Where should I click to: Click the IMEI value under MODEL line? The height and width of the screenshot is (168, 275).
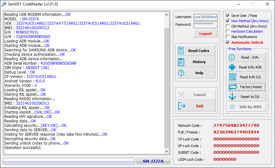point(32,28)
